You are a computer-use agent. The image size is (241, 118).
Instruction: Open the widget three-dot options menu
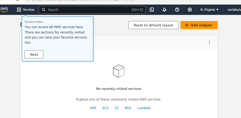pyautogui.click(x=209, y=42)
